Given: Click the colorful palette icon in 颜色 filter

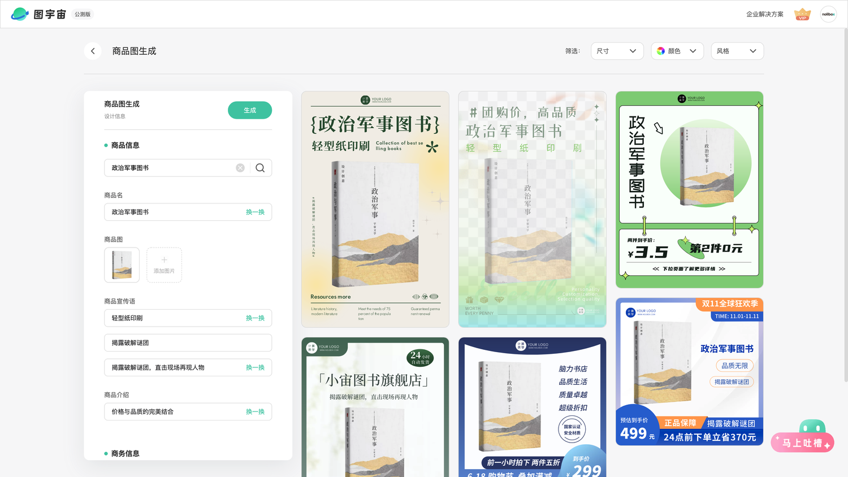Looking at the screenshot, I should (661, 51).
